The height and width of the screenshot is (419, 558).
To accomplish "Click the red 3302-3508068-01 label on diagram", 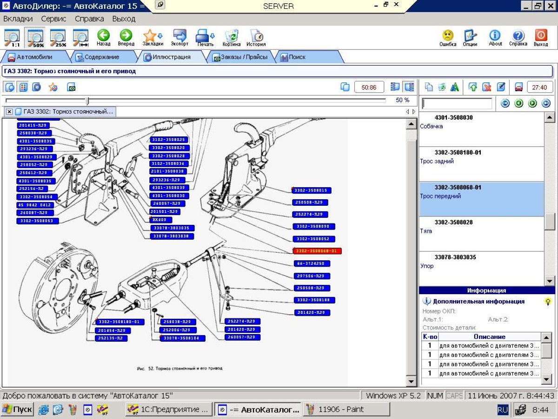I will point(317,251).
